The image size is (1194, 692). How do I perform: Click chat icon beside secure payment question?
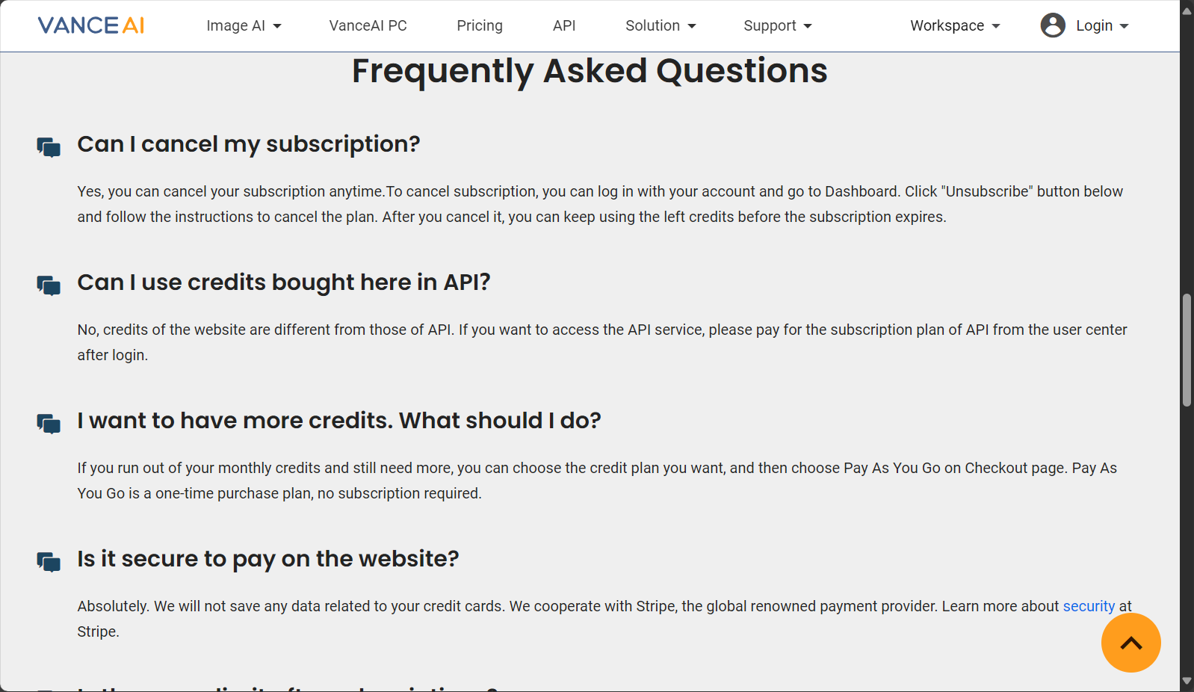[49, 561]
